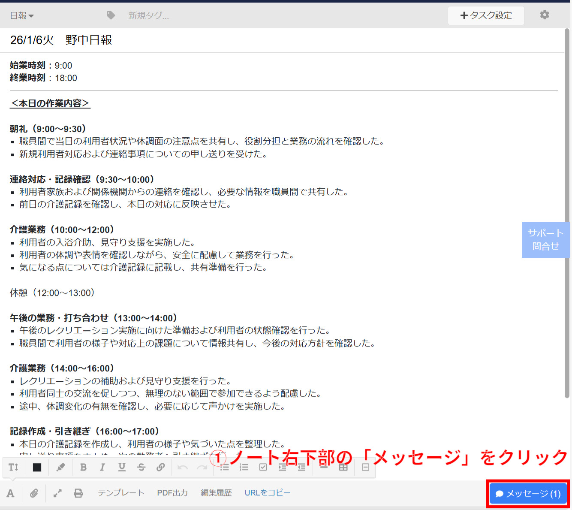Pick the black color swatch
Image resolution: width=572 pixels, height=510 pixels.
37,467
